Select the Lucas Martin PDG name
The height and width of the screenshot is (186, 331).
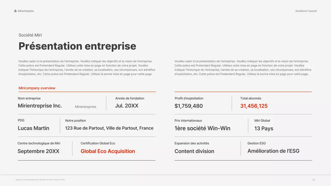(x=33, y=128)
